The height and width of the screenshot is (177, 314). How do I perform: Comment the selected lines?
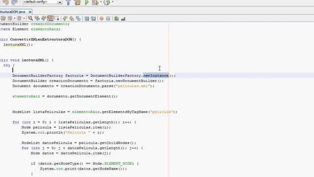coord(116,19)
